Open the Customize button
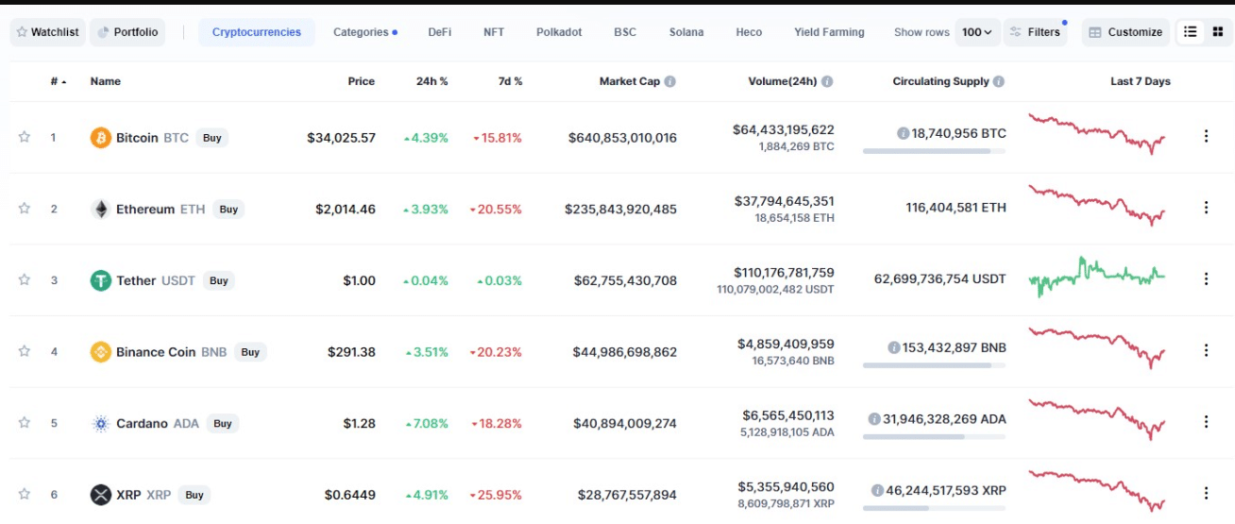The height and width of the screenshot is (524, 1235). (1125, 32)
